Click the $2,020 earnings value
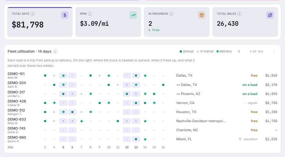The width and height of the screenshot is (285, 157). click(271, 139)
